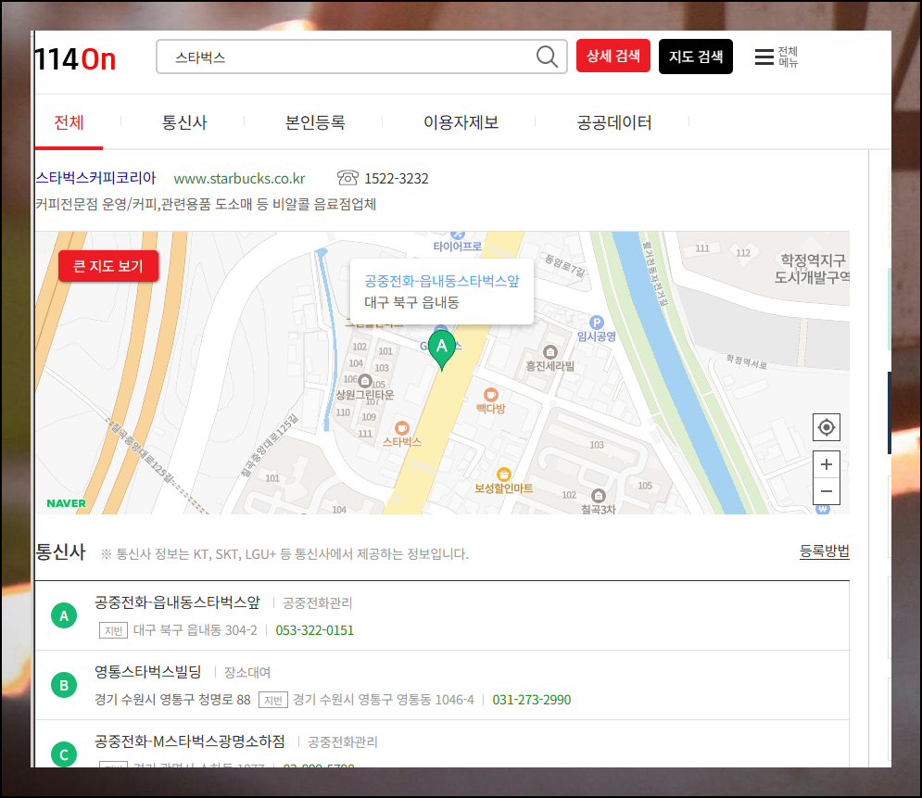The height and width of the screenshot is (798, 922).
Task: Click the 상원그린타운 apartment icon
Action: point(364,380)
